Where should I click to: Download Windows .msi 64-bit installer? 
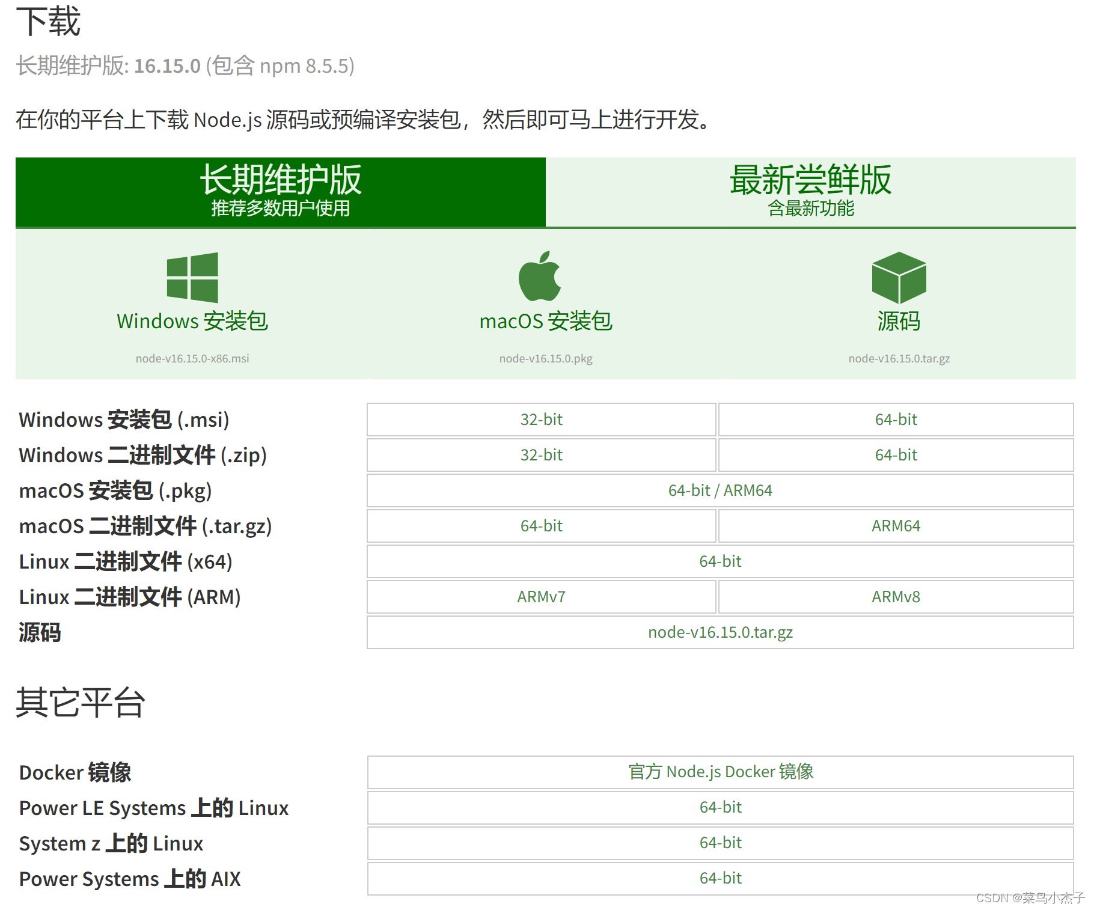[x=896, y=420]
